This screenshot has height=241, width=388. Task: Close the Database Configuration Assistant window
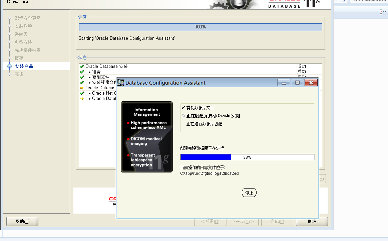[x=311, y=83]
